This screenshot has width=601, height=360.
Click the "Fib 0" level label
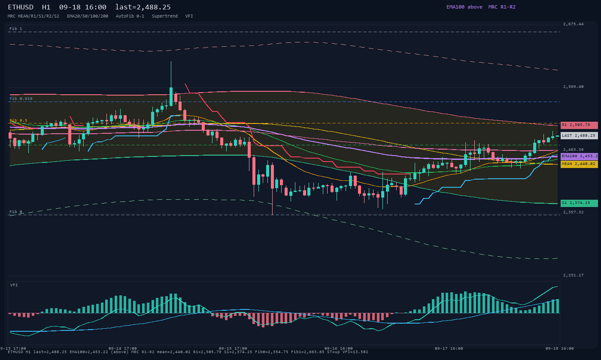coord(16,212)
